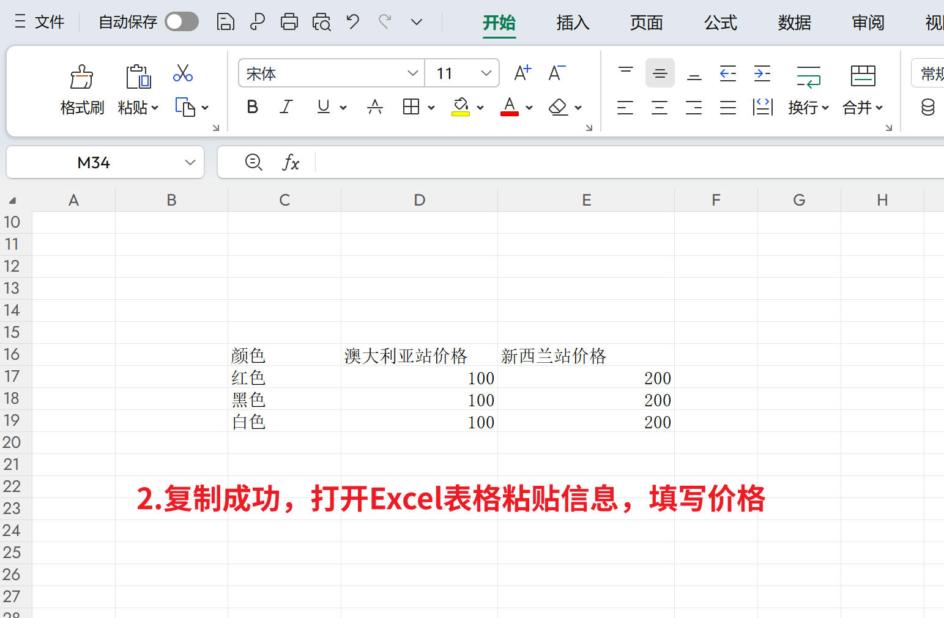Image resolution: width=944 pixels, height=618 pixels.
Task: Click the distributed alignment icon
Action: [x=763, y=108]
